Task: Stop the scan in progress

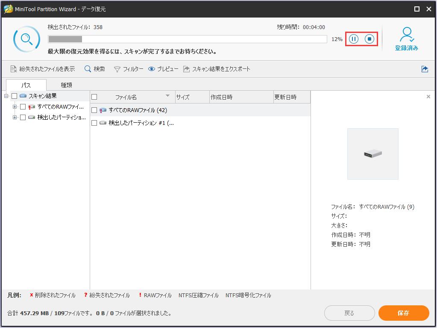Action: point(369,39)
